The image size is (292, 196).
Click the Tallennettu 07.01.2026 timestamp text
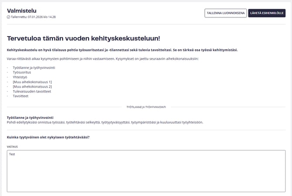33,17
